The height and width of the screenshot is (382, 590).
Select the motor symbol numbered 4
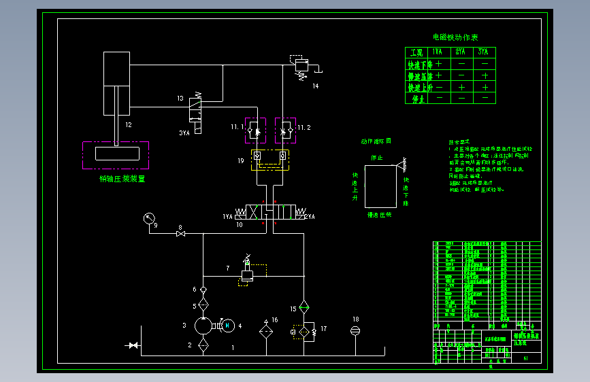[228, 326]
